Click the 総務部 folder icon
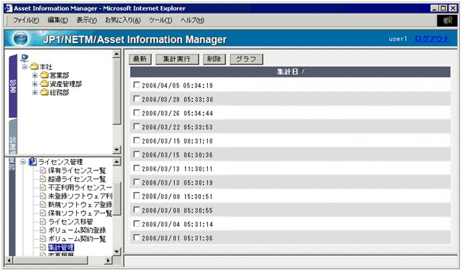The image size is (462, 272). [45, 92]
